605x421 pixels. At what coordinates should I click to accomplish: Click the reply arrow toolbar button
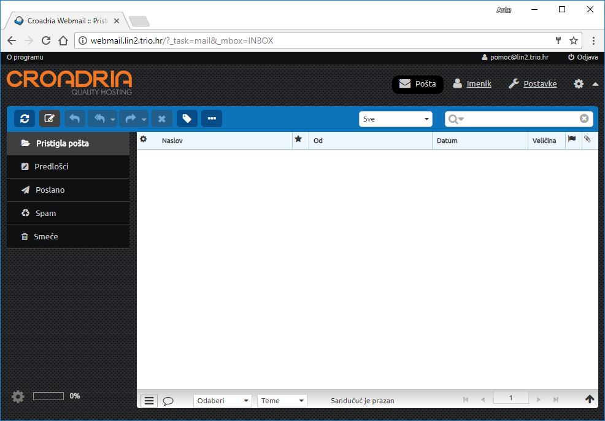click(x=75, y=118)
